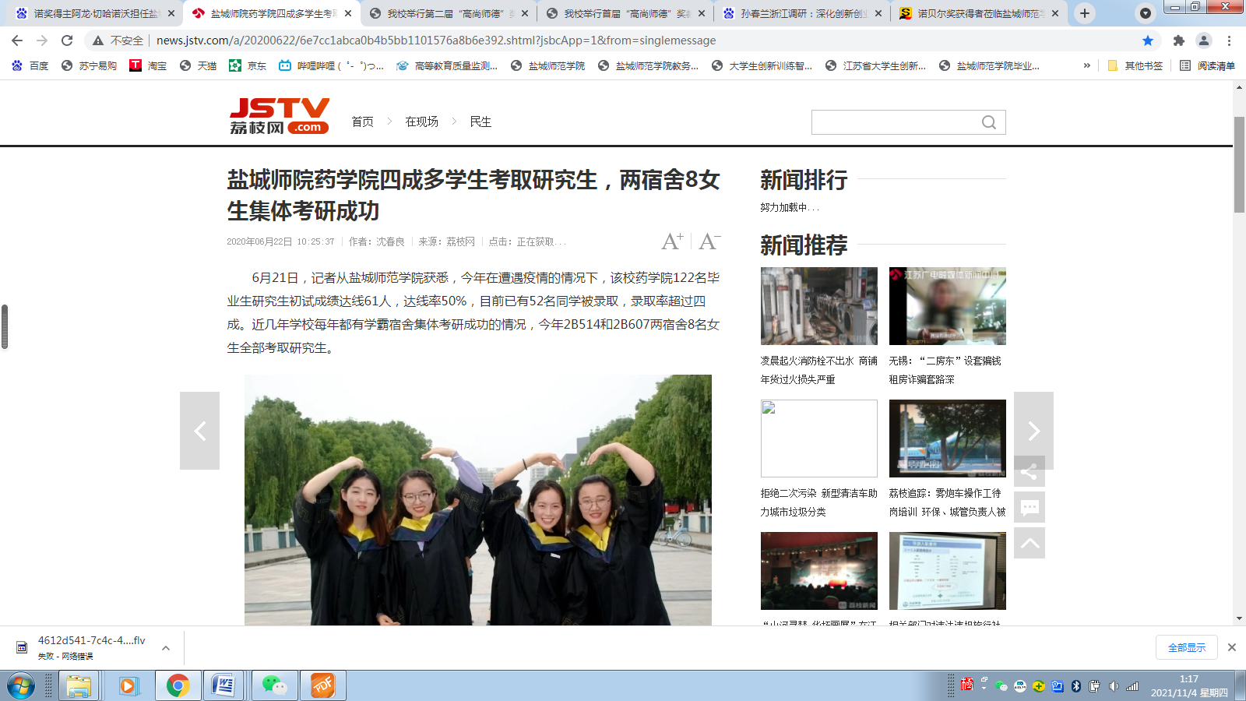Click 全部显示 in the downloads bar

pos(1186,647)
